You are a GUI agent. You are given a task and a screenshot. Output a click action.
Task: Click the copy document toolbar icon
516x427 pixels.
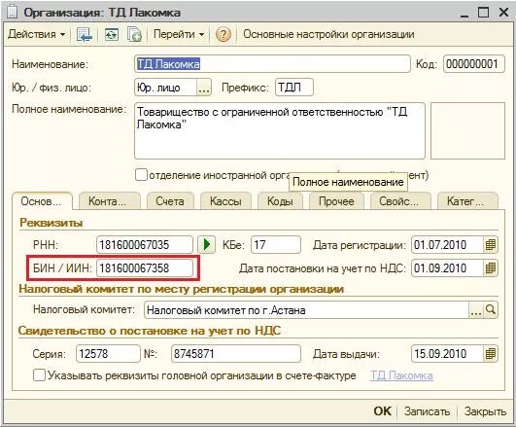[x=134, y=34]
